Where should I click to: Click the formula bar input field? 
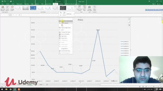pyautogui.click(x=91, y=15)
